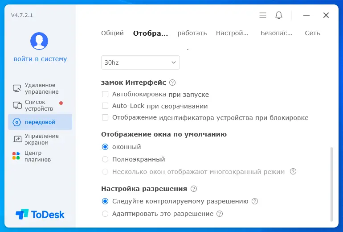Screen dimensions: 343x232
Task: Click the Центр плагинов colorful icon
Action: tap(16, 156)
